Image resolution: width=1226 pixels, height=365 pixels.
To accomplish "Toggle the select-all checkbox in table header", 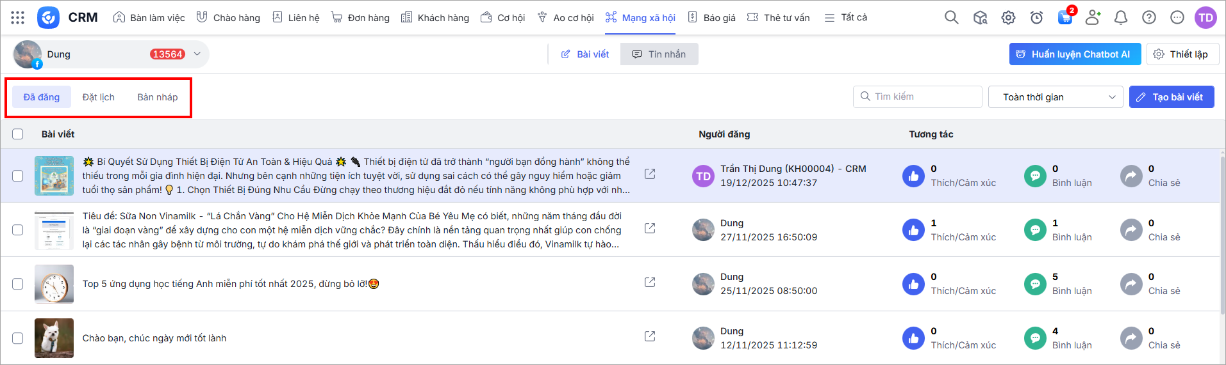I will coord(18,134).
